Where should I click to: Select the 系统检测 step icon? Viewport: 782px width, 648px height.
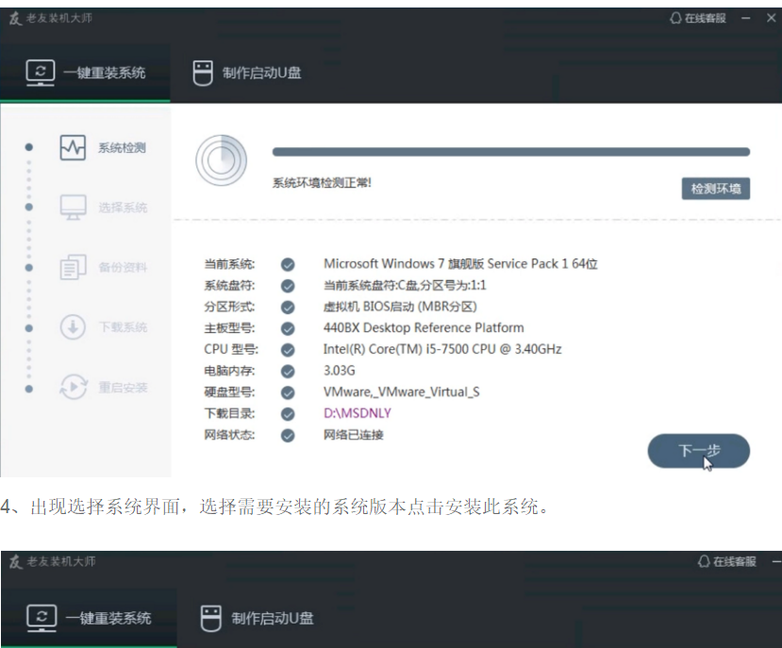[x=73, y=148]
